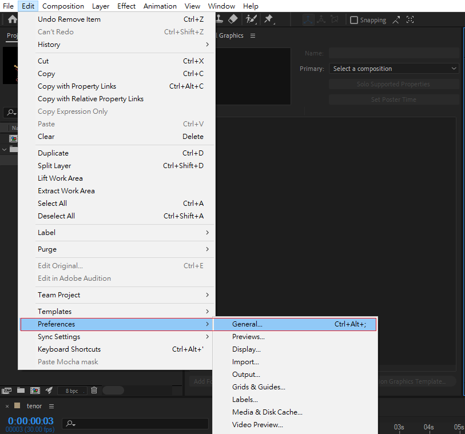
Task: Select the Roto Brush tool
Action: point(251,19)
